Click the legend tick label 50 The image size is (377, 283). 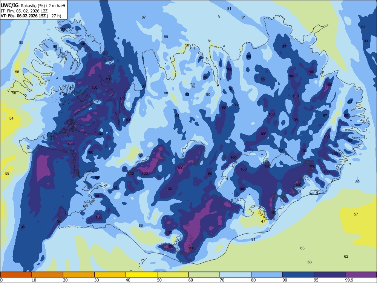coord(159,280)
